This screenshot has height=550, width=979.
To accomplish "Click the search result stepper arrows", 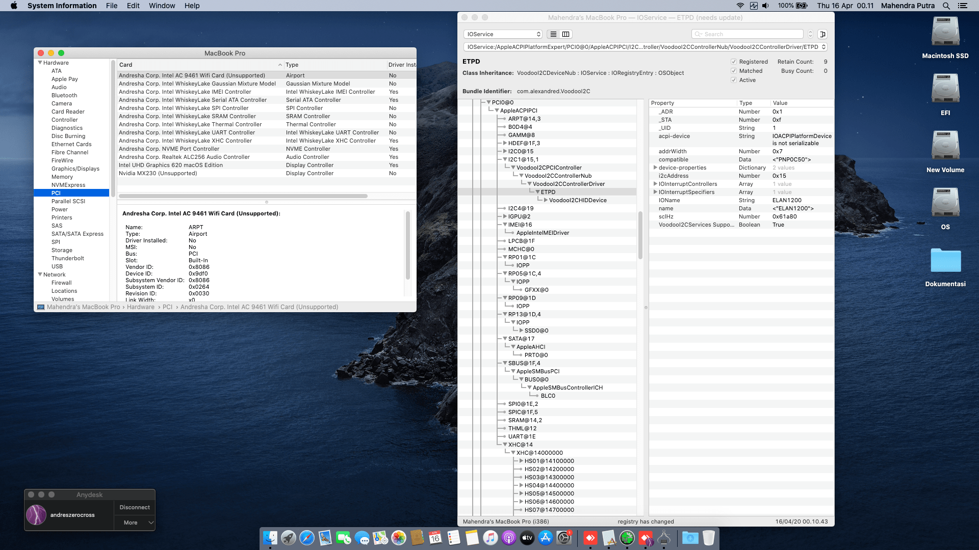I will [x=810, y=34].
